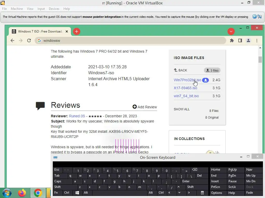Open VirtualBox Help menu

click(67, 9)
